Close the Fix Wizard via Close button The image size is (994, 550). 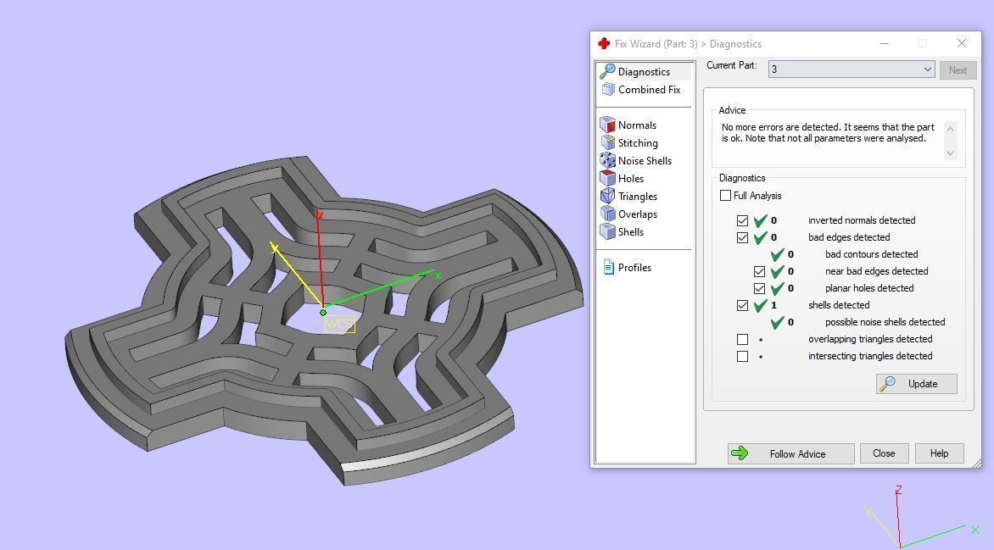click(x=884, y=453)
